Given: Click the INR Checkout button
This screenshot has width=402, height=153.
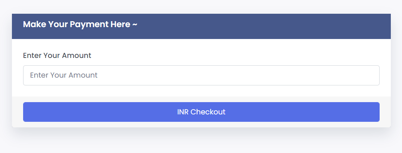Looking at the screenshot, I should click(x=201, y=112).
